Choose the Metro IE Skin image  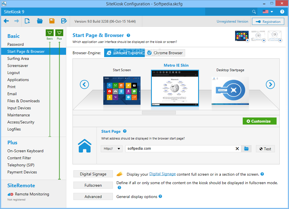[x=175, y=88]
